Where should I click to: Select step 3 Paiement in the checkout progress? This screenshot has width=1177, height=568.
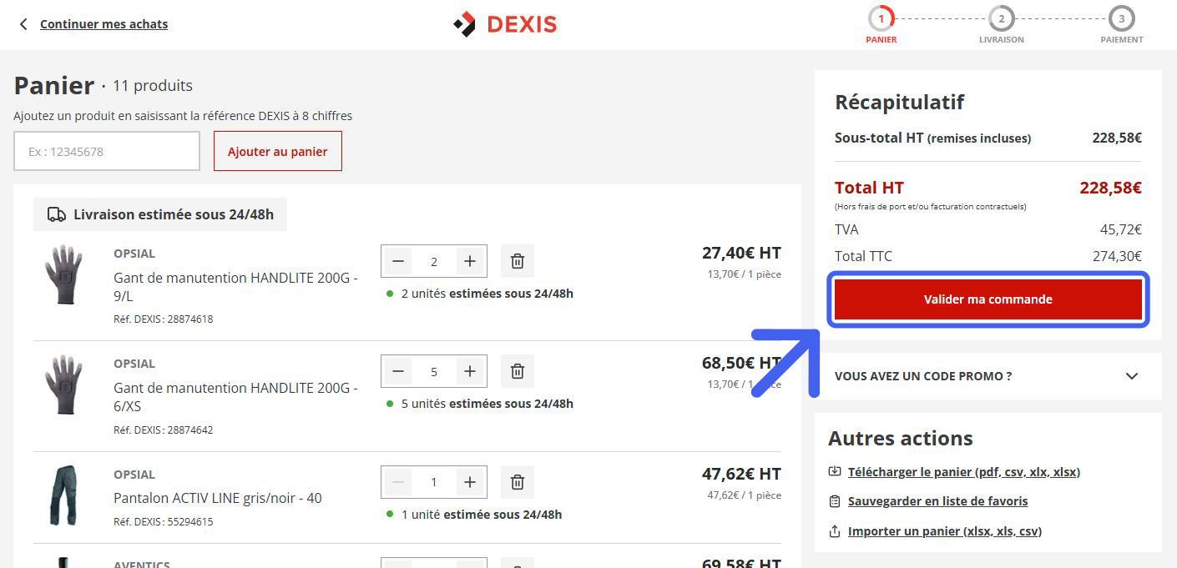[1121, 25]
